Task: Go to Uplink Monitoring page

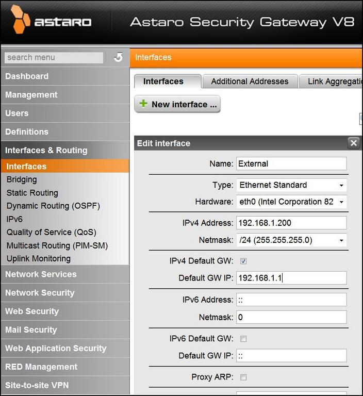Action: coord(39,258)
